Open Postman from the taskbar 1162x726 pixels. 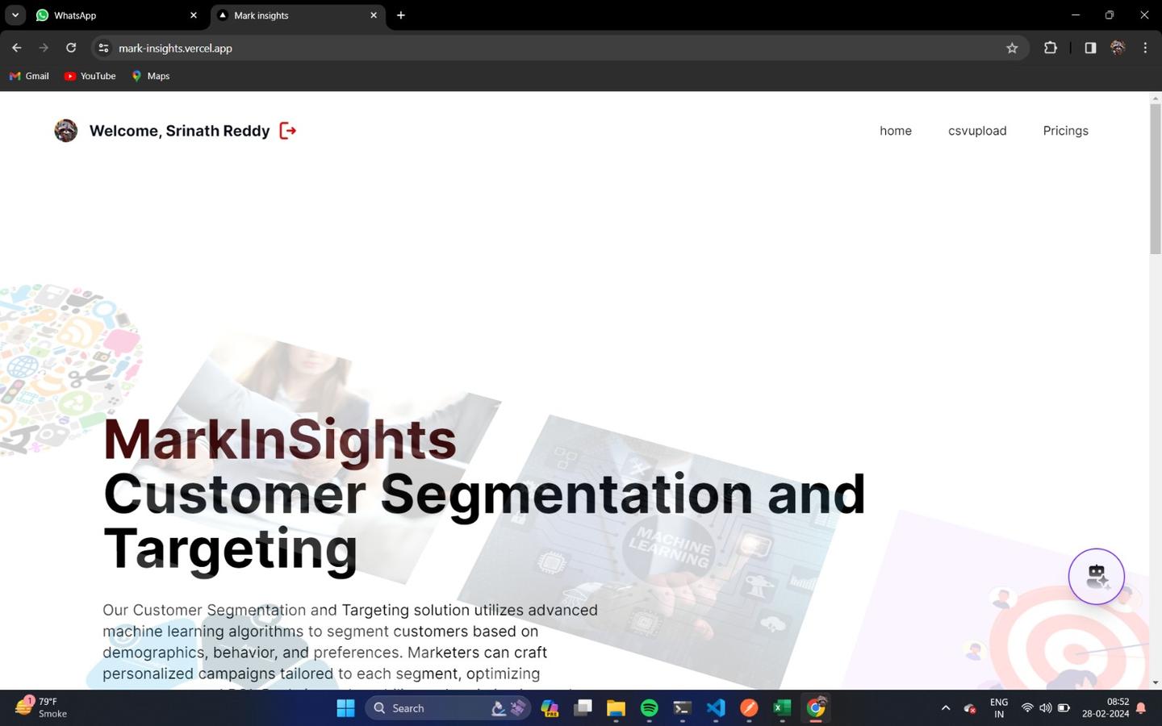click(x=749, y=708)
